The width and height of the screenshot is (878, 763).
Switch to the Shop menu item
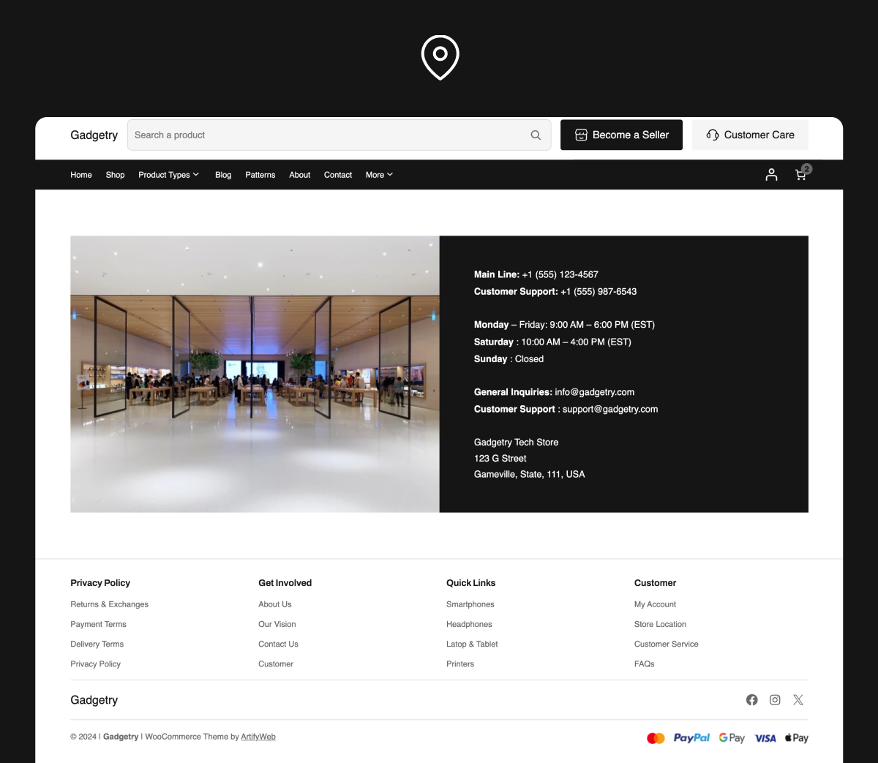(x=115, y=175)
